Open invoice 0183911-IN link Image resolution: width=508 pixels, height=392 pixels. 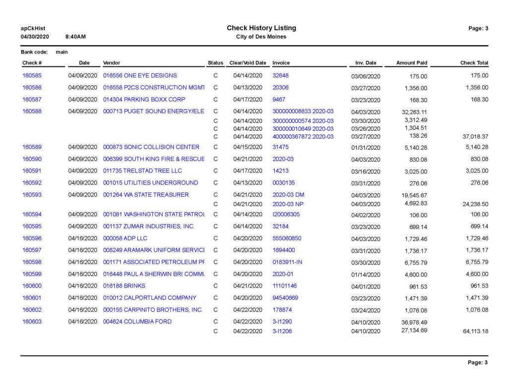click(287, 262)
